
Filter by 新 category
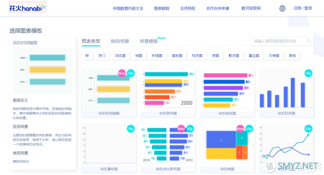point(87,56)
